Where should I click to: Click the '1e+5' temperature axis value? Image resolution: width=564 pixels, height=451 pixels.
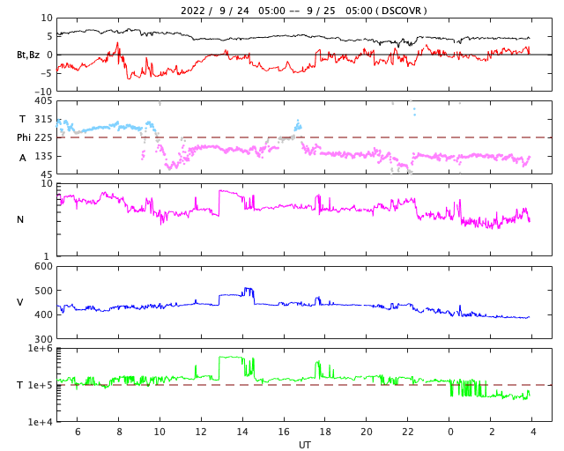[x=41, y=385]
